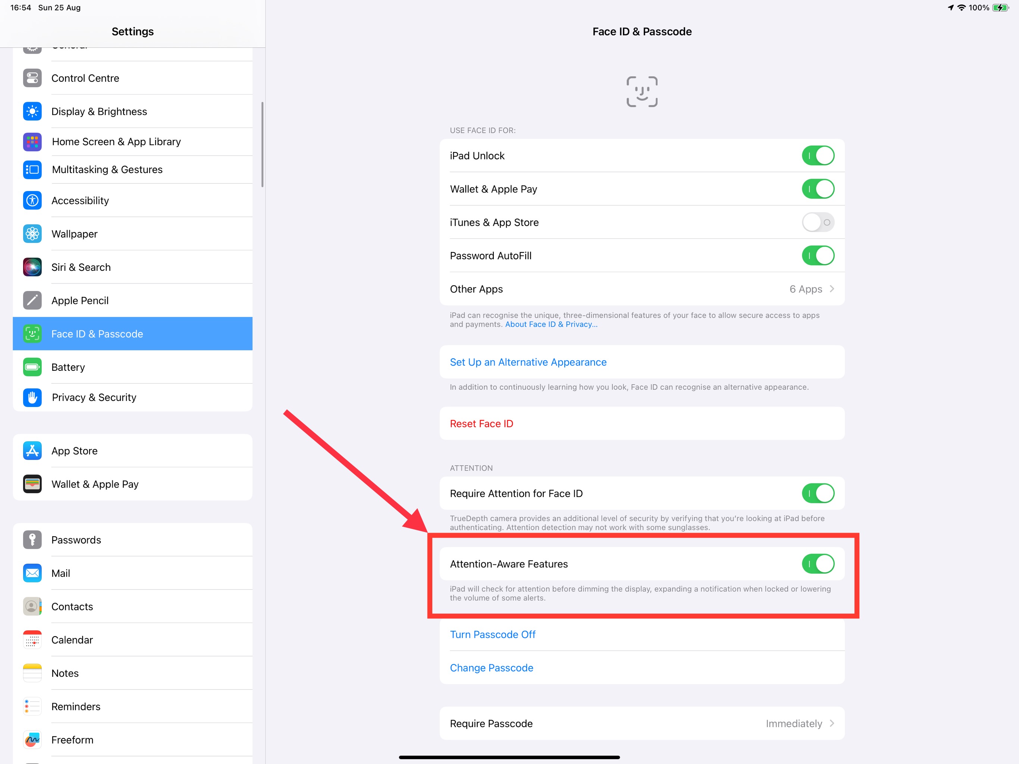Tap the App Store row label
1019x764 pixels.
pyautogui.click(x=74, y=451)
